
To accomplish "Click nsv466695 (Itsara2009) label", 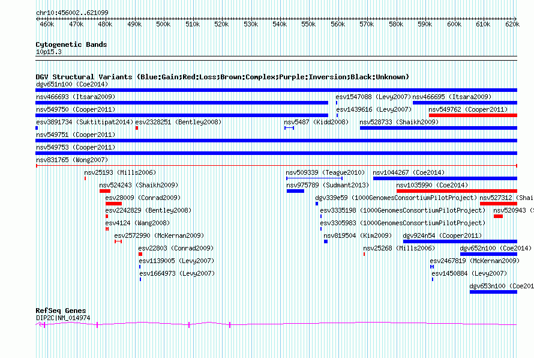I will 452,97.
